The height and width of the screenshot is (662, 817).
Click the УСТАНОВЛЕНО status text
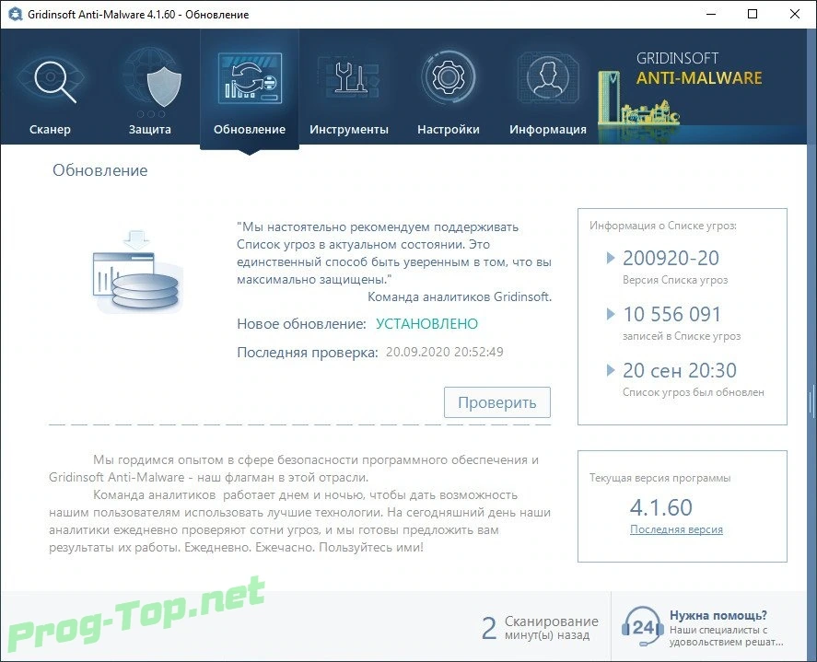[x=426, y=324]
